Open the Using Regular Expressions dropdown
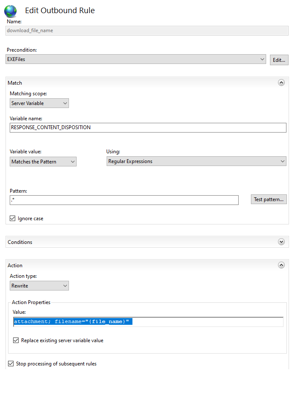The image size is (300, 415). click(x=196, y=161)
